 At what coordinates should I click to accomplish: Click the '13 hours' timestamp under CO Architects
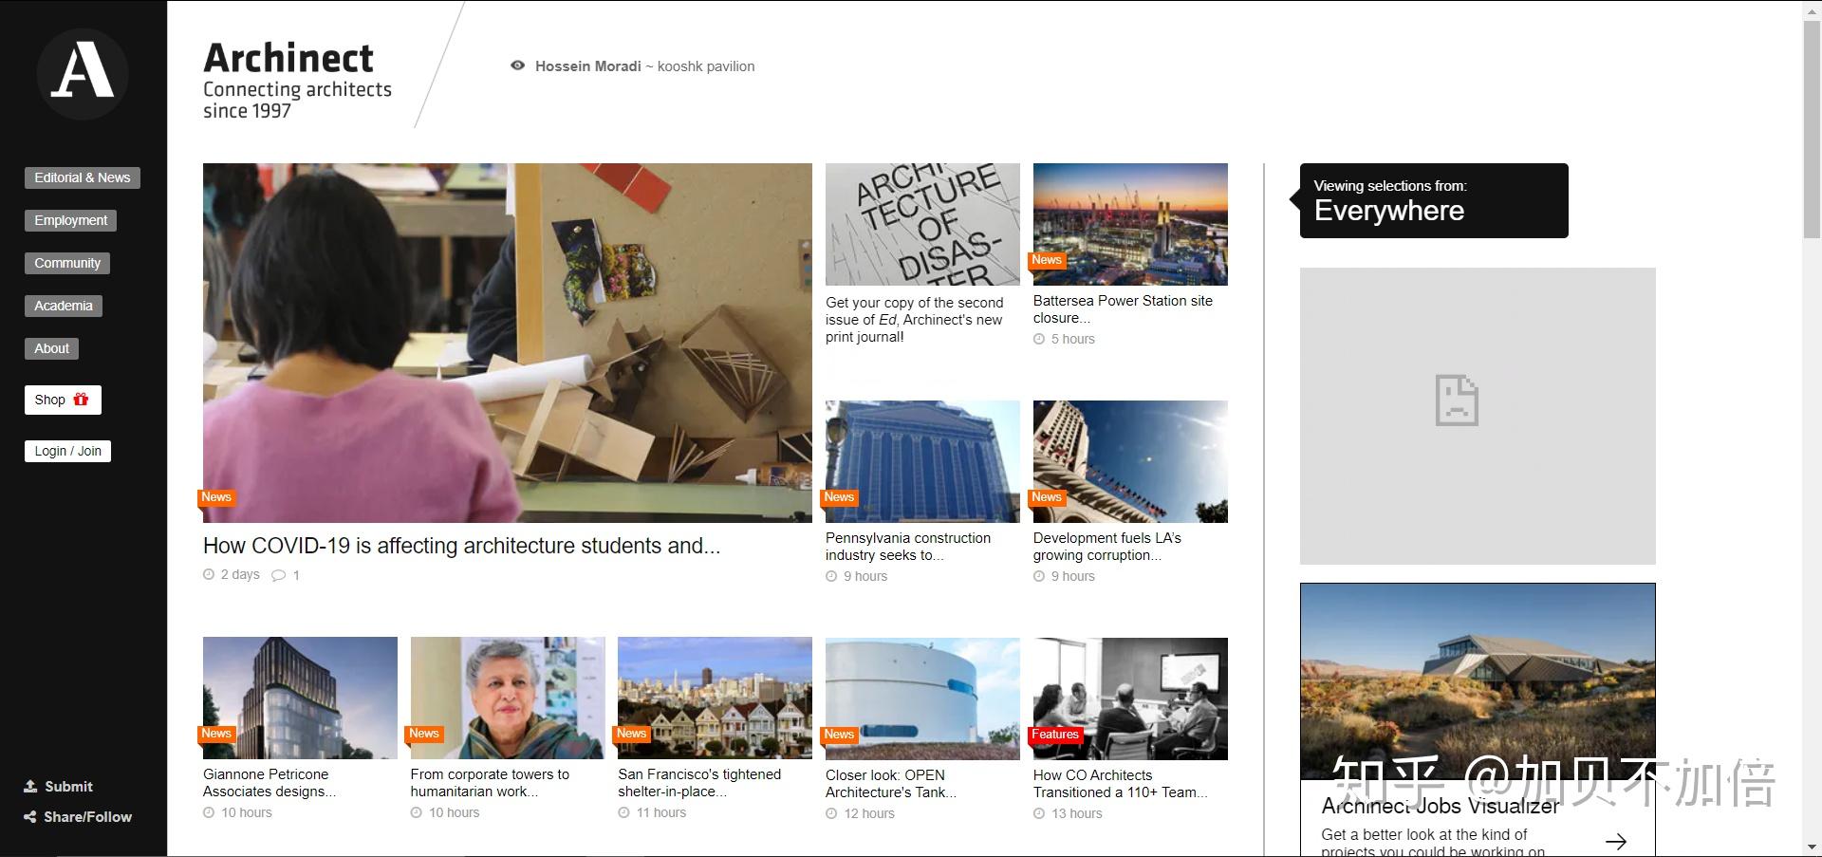coord(1077,813)
